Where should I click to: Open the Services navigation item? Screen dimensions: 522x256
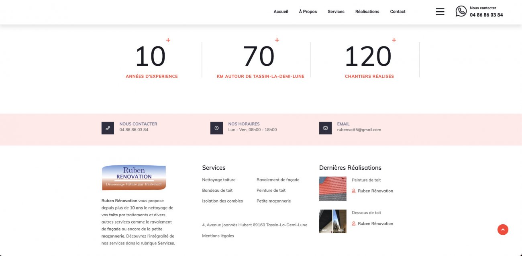point(336,12)
